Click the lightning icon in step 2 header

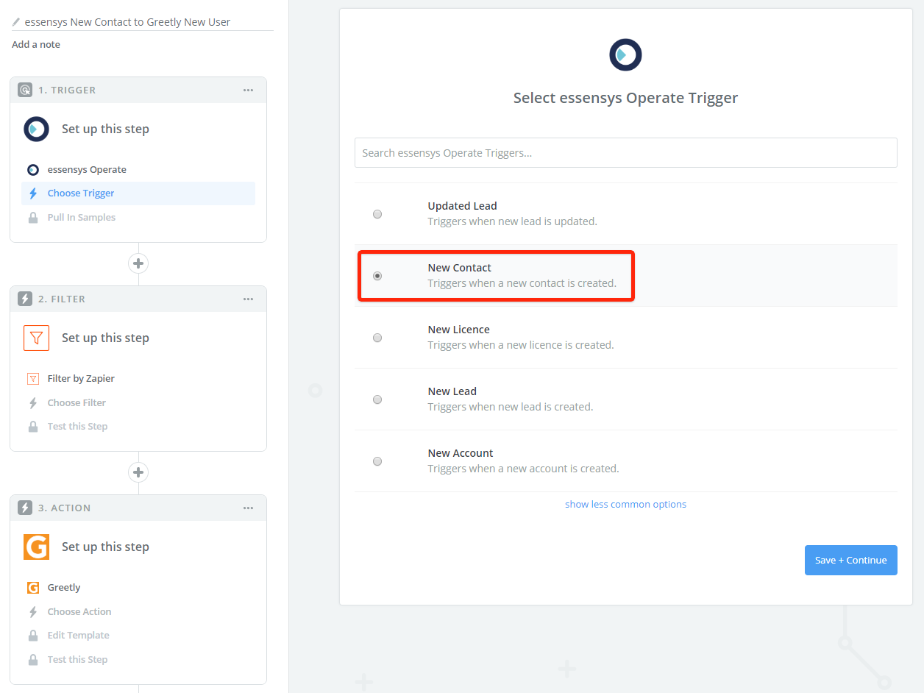24,299
